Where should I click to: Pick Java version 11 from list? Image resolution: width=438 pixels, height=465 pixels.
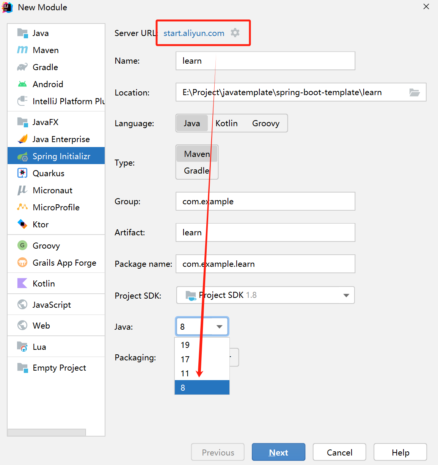tap(202, 373)
